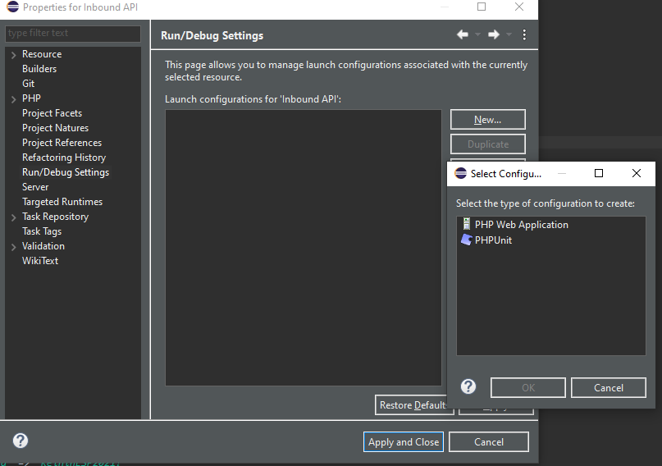Viewport: 662px width, 466px height.
Task: Cancel the Properties dialog
Action: point(488,442)
